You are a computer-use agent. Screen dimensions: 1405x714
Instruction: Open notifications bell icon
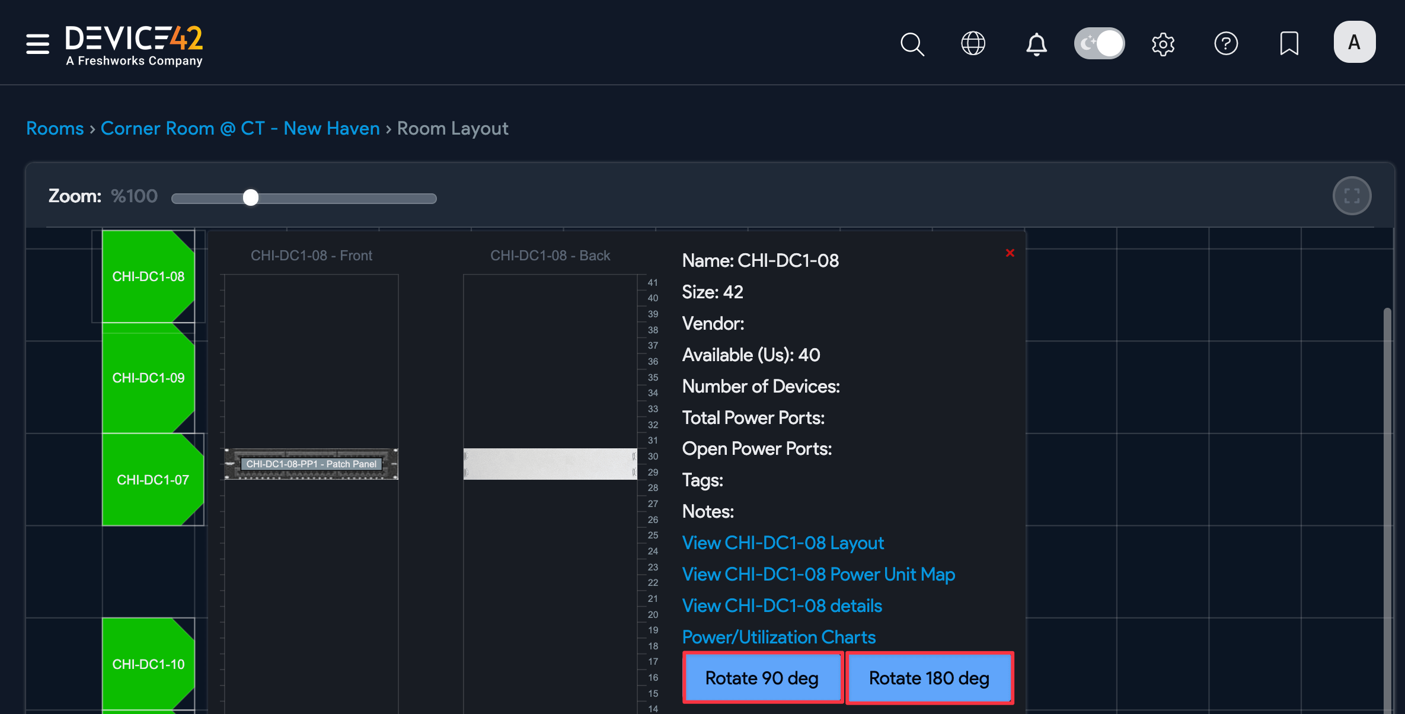[1036, 44]
